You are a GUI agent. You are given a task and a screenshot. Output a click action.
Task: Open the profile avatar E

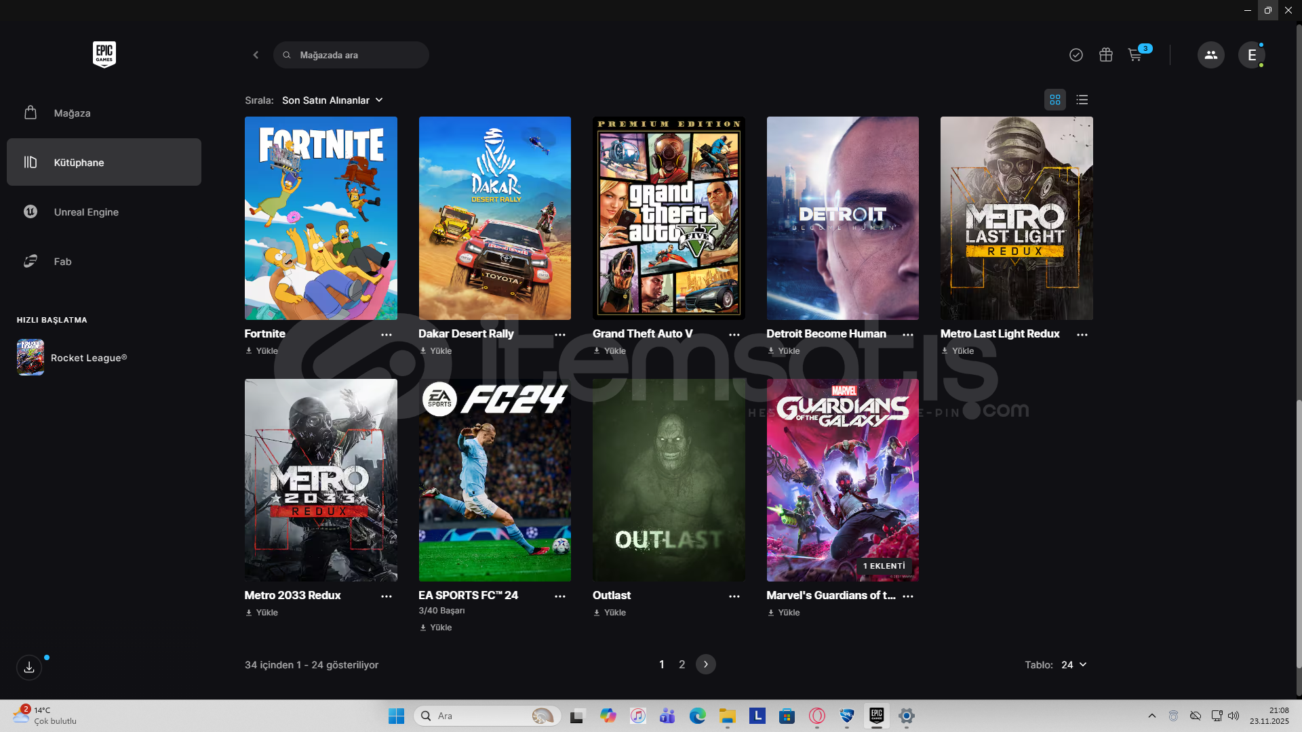click(1251, 55)
